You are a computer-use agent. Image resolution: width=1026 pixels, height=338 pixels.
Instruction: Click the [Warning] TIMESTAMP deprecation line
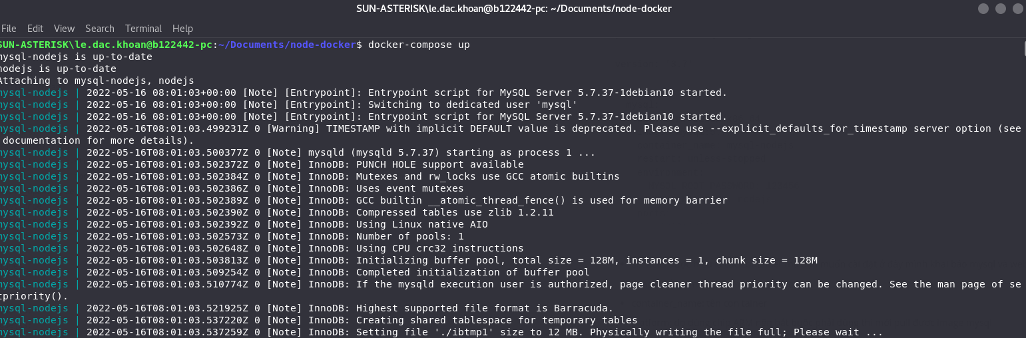coord(511,134)
